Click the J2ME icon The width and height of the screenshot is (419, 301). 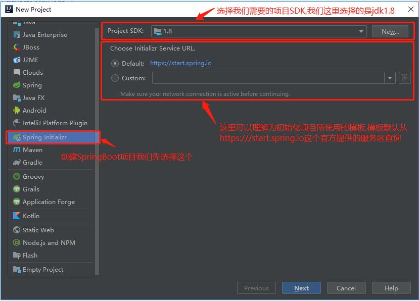17,60
